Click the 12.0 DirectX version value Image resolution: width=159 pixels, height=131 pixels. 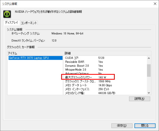click(54, 40)
